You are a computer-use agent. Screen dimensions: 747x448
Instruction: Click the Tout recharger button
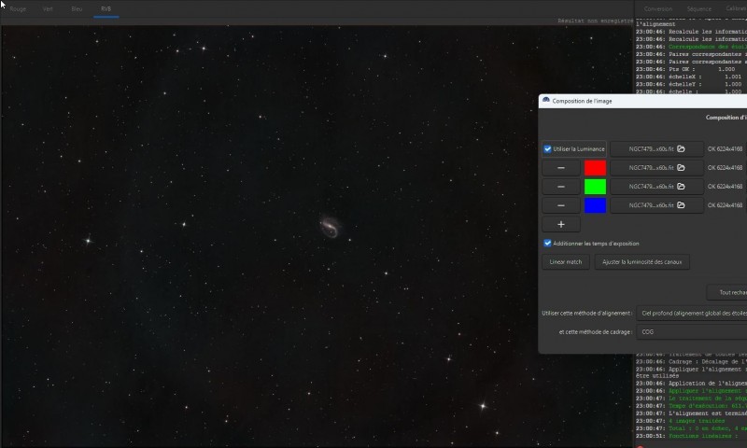pyautogui.click(x=727, y=292)
